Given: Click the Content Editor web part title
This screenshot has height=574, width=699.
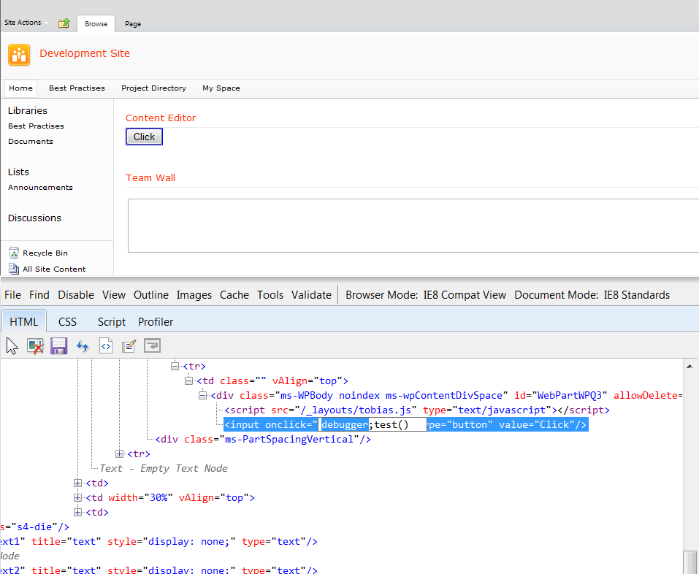Looking at the screenshot, I should pyautogui.click(x=161, y=118).
